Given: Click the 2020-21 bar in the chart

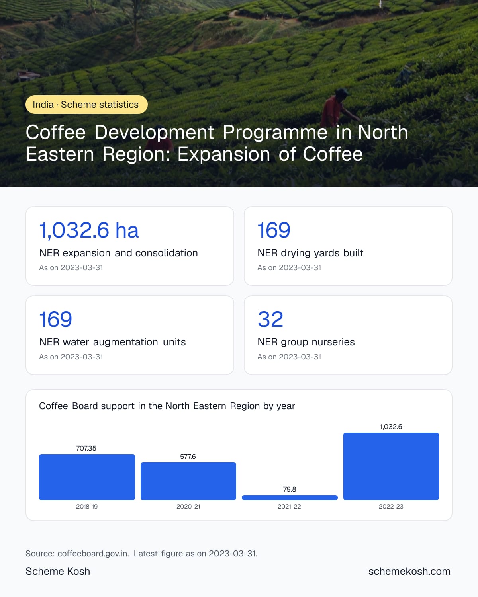Looking at the screenshot, I should click(188, 481).
